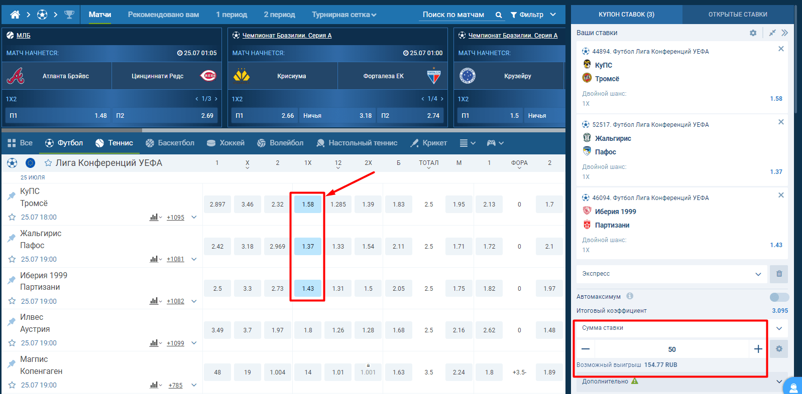This screenshot has width=802, height=394.
Task: Bet П1 1.48 on Атланта Брэйвс
Action: 58,115
